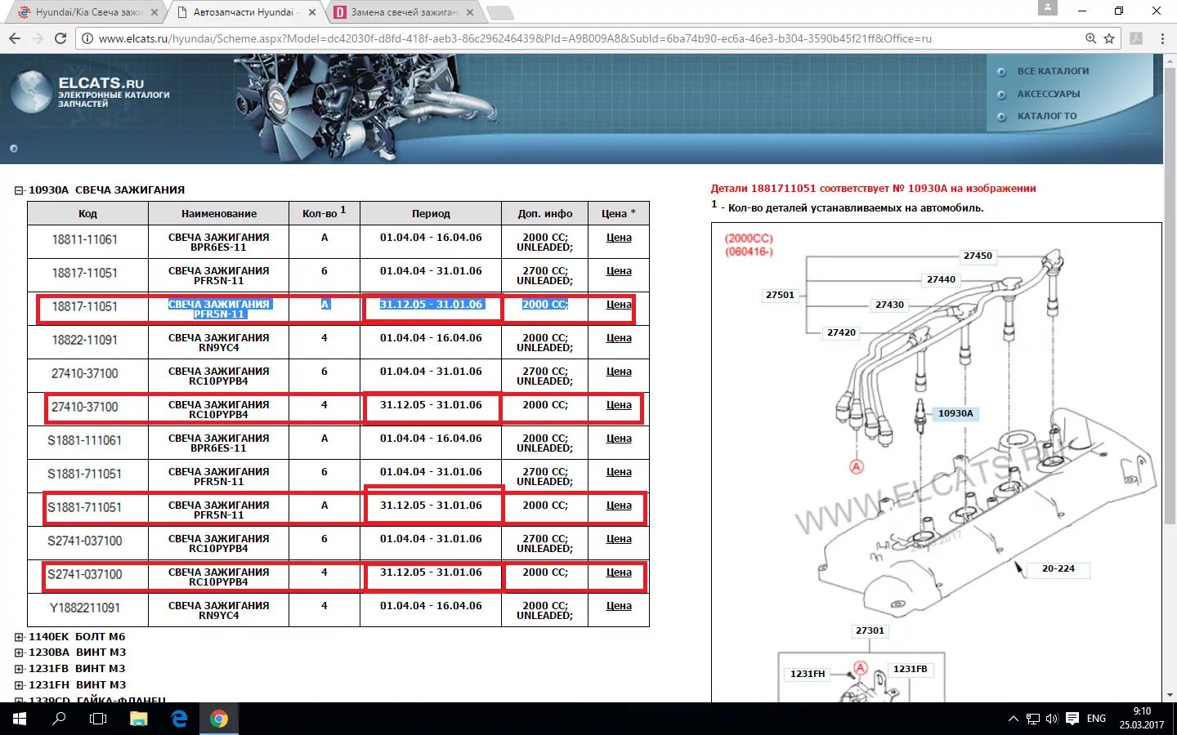Click the browser forward arrow

pos(37,38)
